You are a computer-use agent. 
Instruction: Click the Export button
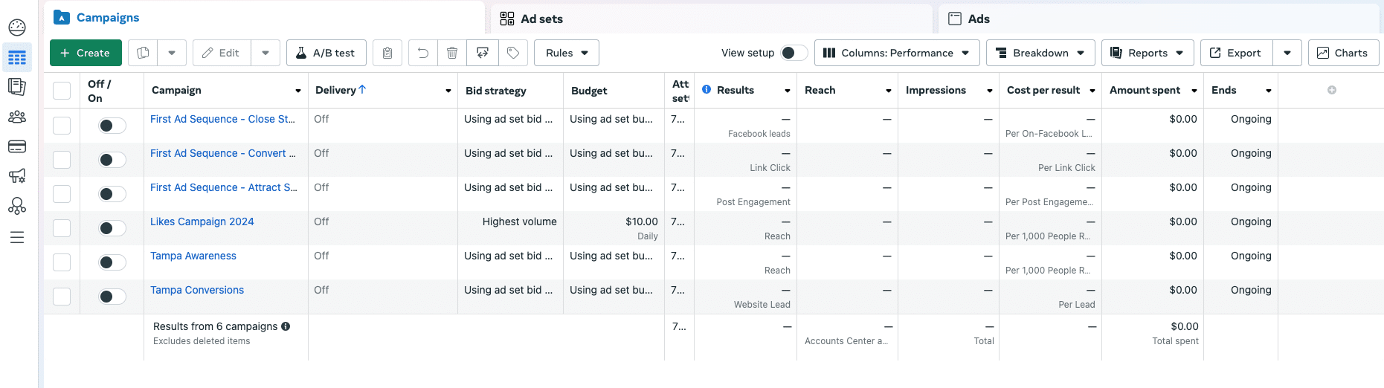[1237, 53]
